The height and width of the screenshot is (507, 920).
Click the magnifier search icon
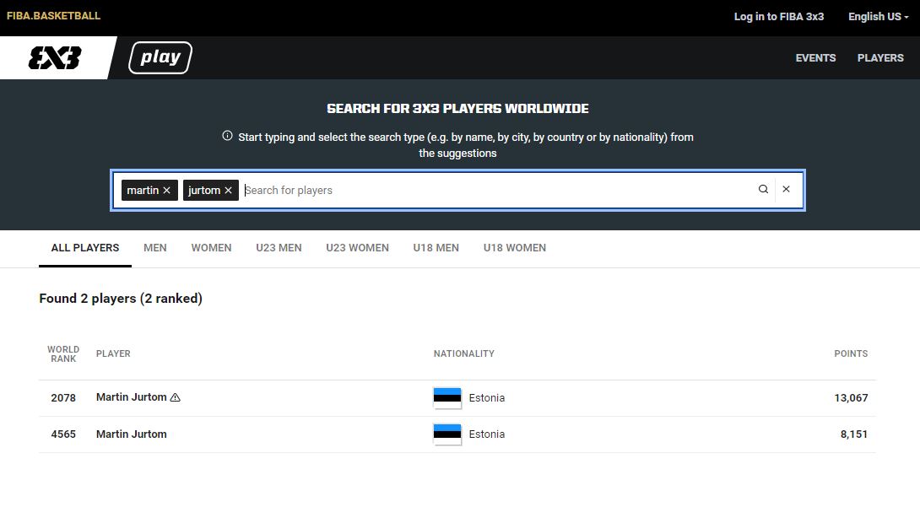(x=763, y=190)
